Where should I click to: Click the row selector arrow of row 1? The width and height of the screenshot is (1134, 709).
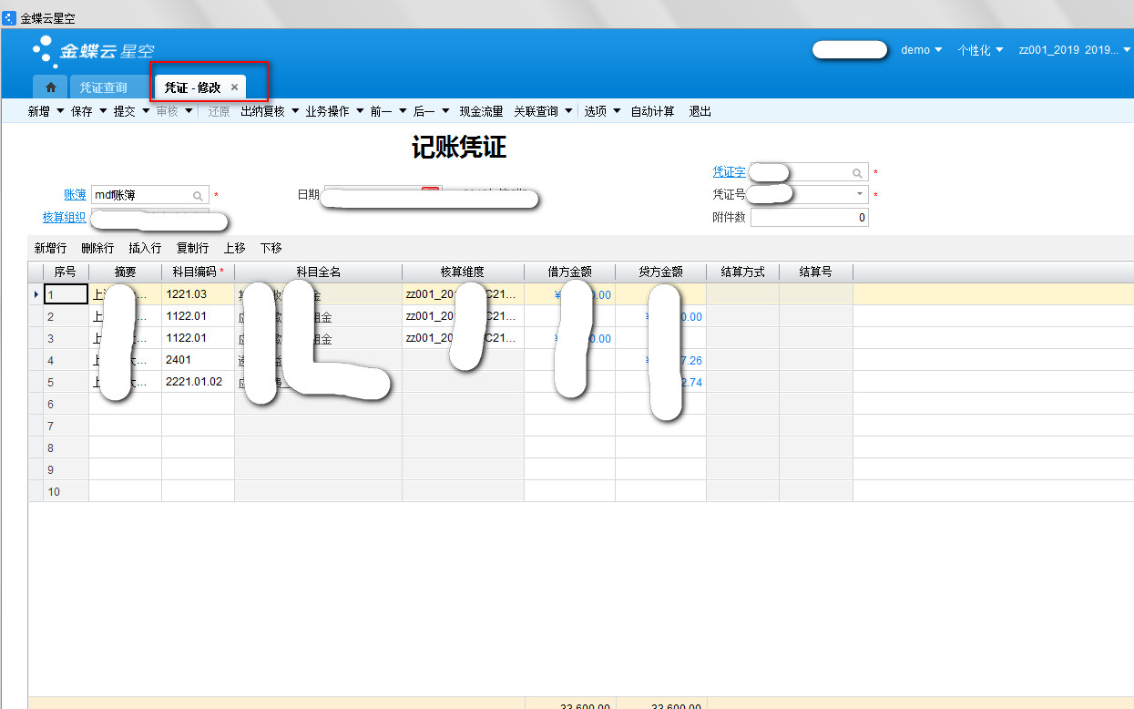[x=36, y=294]
